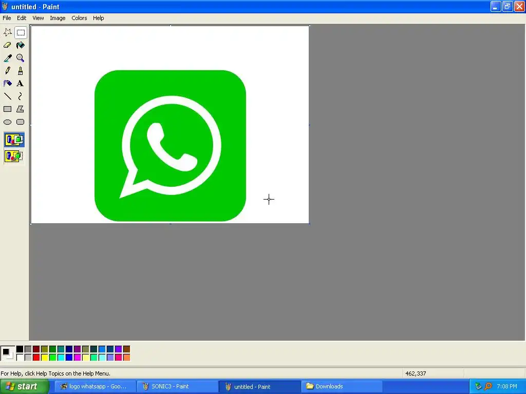The width and height of the screenshot is (526, 394).
Task: Pick the Airbrush spray tool
Action: 7,84
